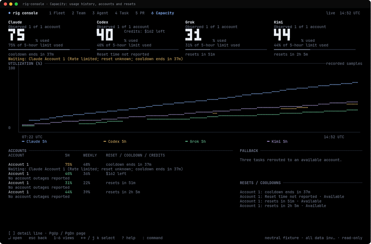Image resolution: width=371 pixels, height=244 pixels.
Task: Click the Claude 5-hour limit usage bar
Action: click(49, 50)
